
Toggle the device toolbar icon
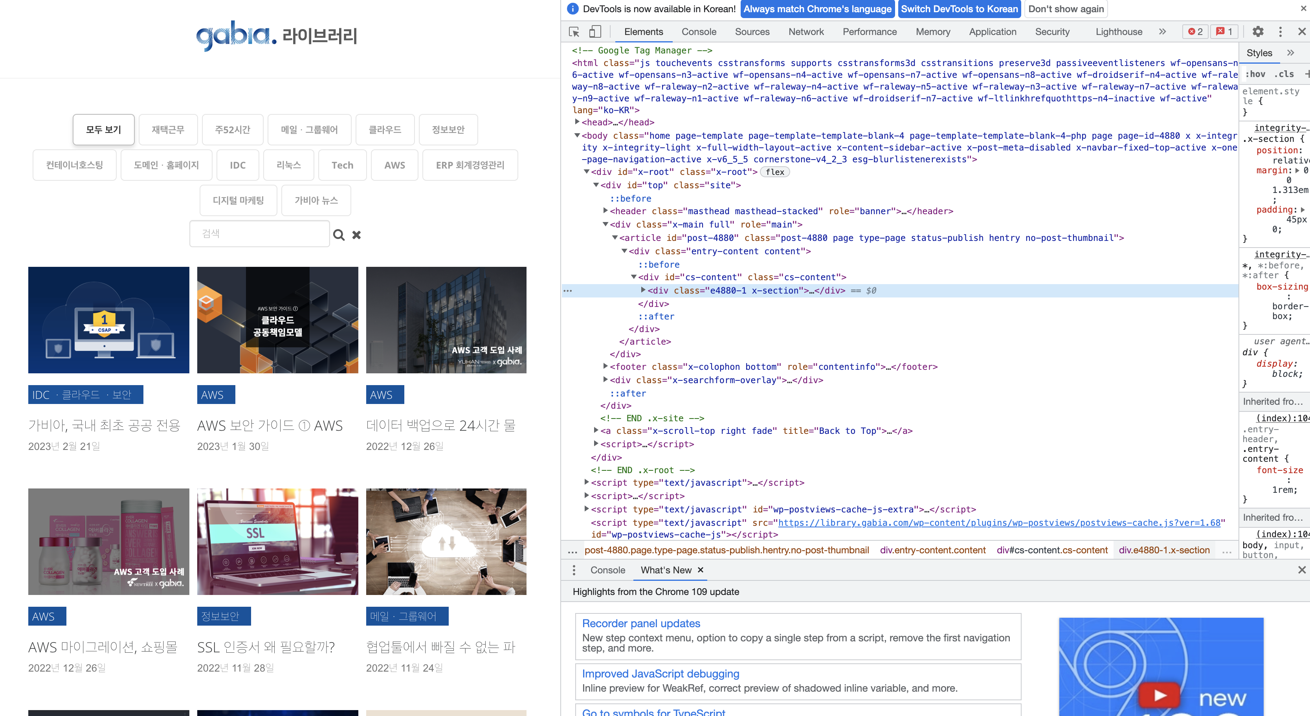tap(594, 32)
